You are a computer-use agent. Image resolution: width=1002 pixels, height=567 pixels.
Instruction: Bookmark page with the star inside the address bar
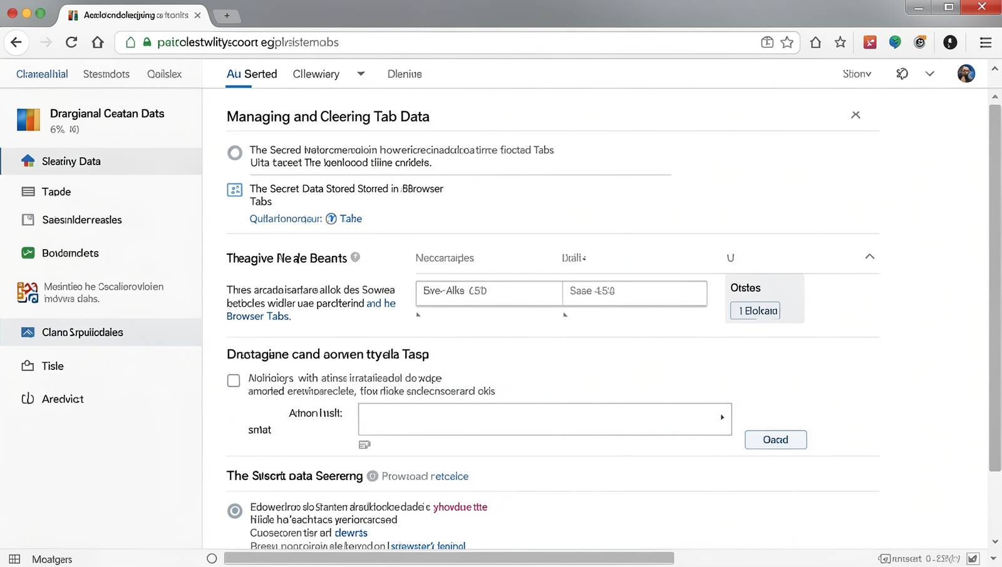coord(787,43)
